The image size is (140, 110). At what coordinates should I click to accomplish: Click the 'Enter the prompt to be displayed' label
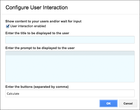[x=40, y=48]
